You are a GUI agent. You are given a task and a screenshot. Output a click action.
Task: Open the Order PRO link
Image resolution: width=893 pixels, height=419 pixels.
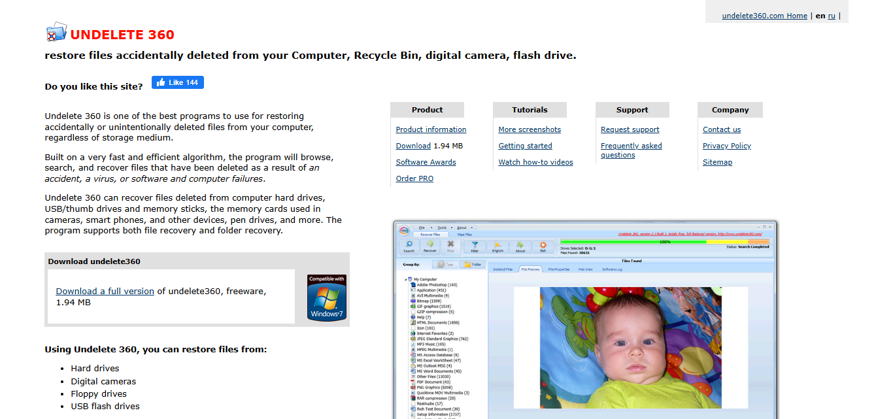point(414,178)
